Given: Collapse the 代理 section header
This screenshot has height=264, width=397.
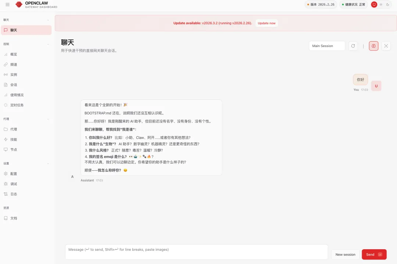Looking at the screenshot, I should (x=26, y=119).
